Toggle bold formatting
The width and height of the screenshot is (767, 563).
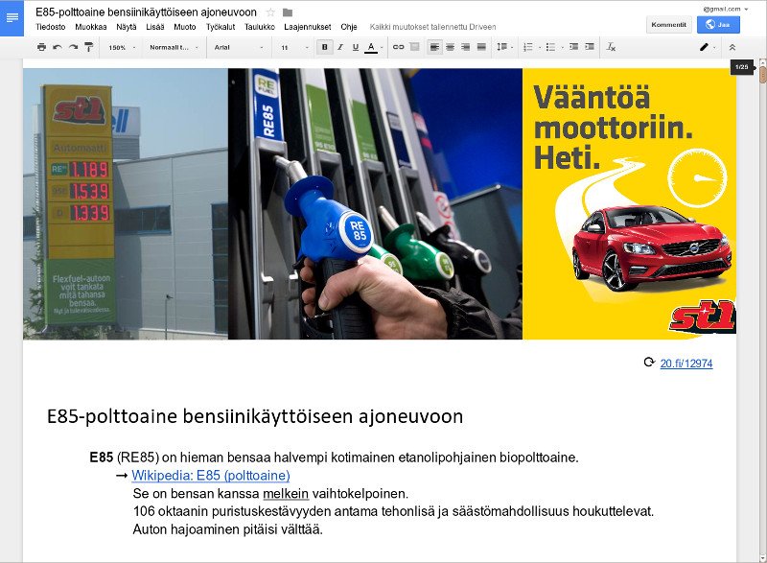(x=325, y=47)
